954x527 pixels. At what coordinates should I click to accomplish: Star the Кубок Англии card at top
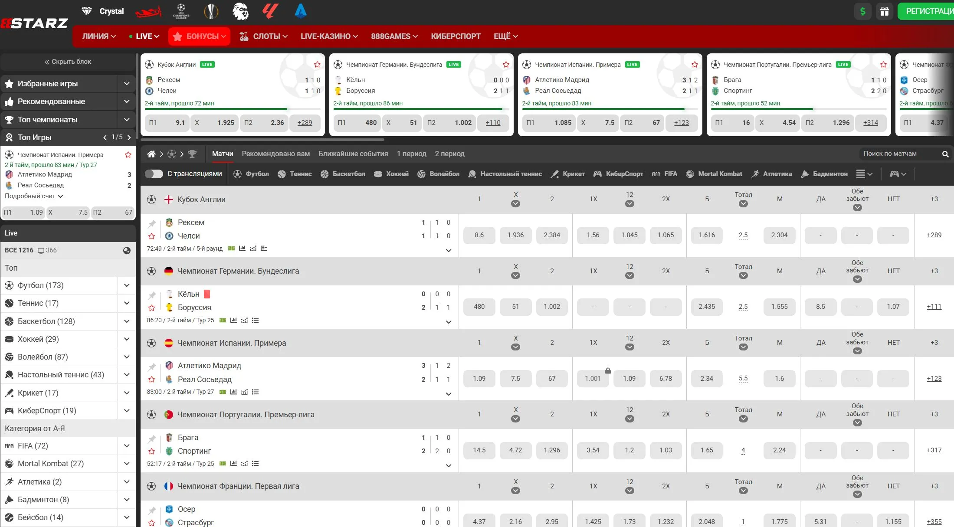317,65
